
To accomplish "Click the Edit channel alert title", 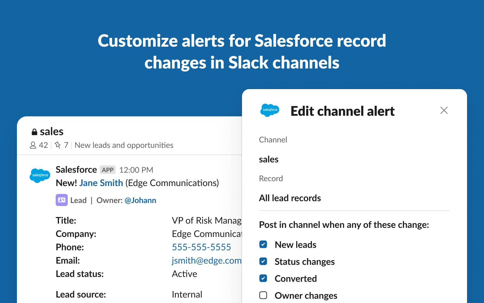I will pyautogui.click(x=342, y=111).
